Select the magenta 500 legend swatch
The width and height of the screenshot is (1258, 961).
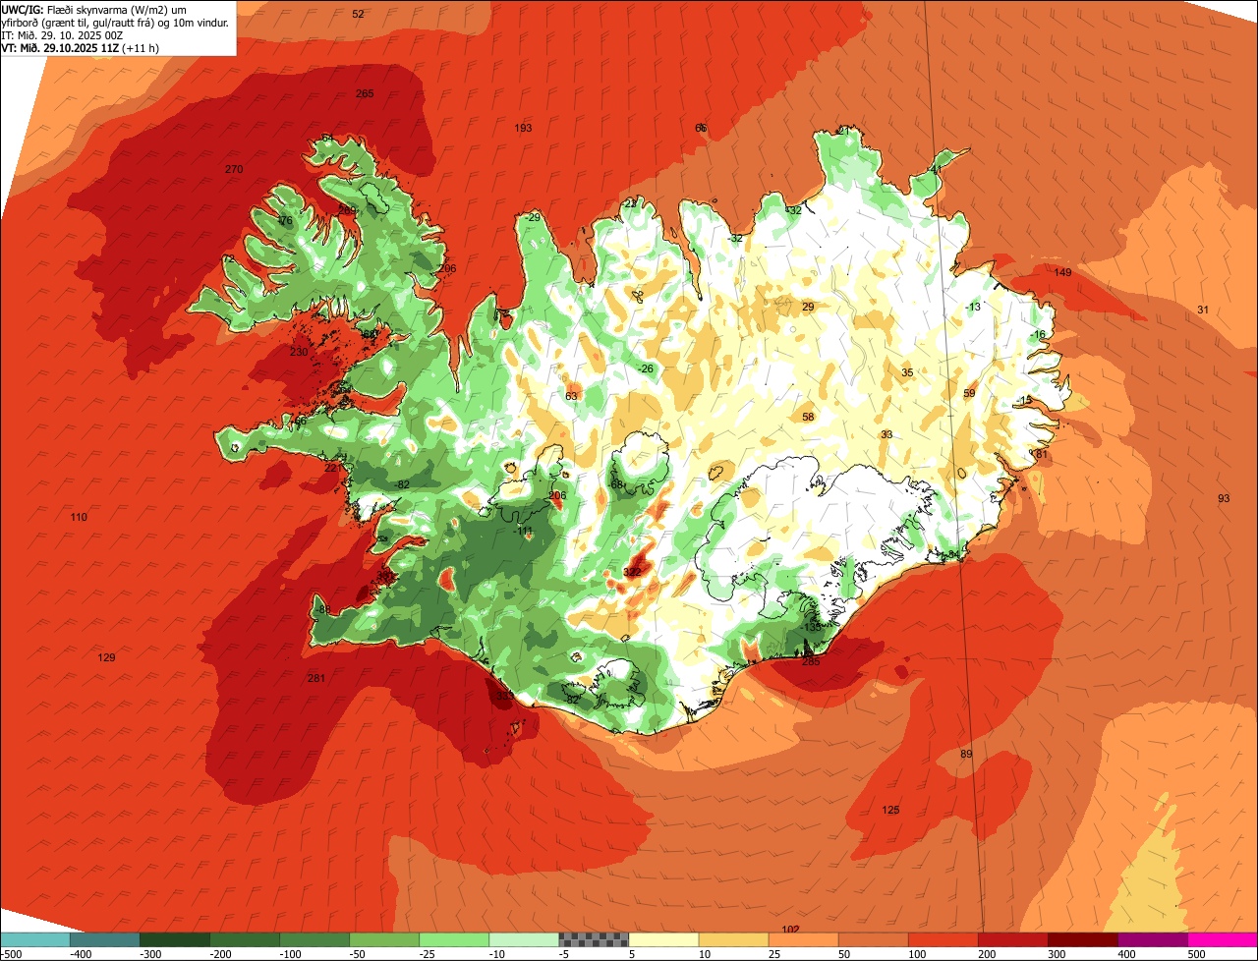tap(1223, 939)
